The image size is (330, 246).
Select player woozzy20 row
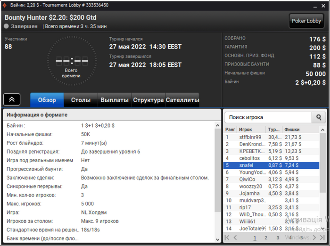271,187
